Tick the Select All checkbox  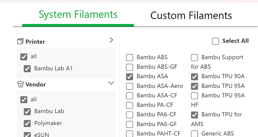tap(215, 41)
